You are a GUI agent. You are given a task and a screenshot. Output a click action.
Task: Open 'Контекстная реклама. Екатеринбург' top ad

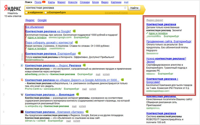(51, 54)
